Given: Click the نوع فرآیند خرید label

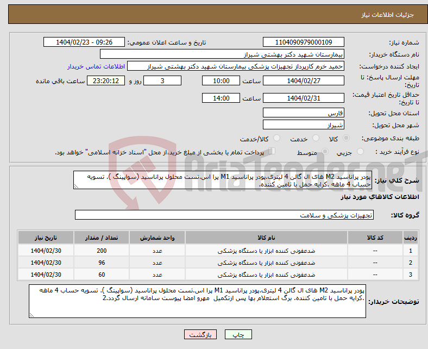Looking at the screenshot, I should (x=397, y=152).
